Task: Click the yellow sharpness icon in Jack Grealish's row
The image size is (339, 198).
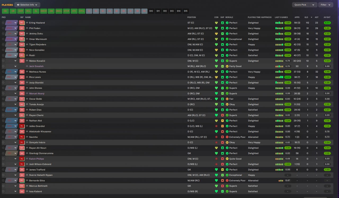Action: click(x=222, y=66)
